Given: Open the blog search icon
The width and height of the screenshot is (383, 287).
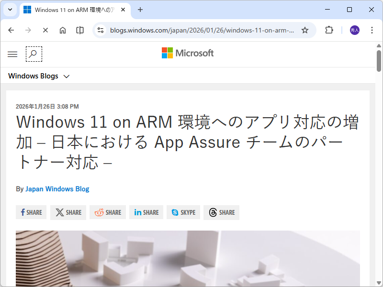Looking at the screenshot, I should coord(34,54).
